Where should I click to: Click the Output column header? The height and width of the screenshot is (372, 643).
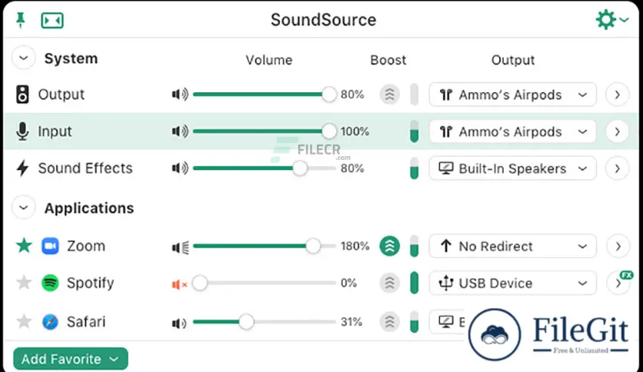point(513,60)
